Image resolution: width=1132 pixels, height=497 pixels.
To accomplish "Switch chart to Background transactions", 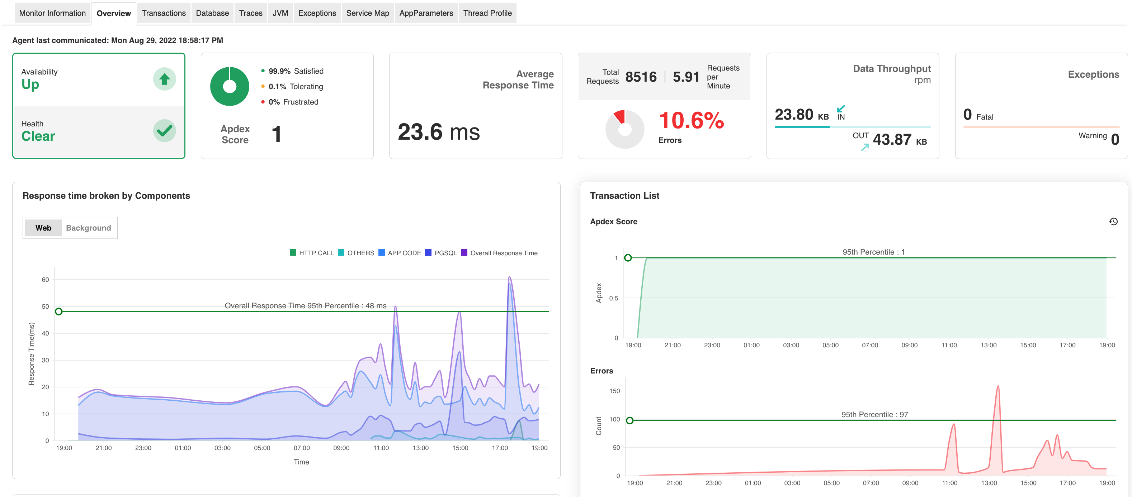I will click(88, 228).
